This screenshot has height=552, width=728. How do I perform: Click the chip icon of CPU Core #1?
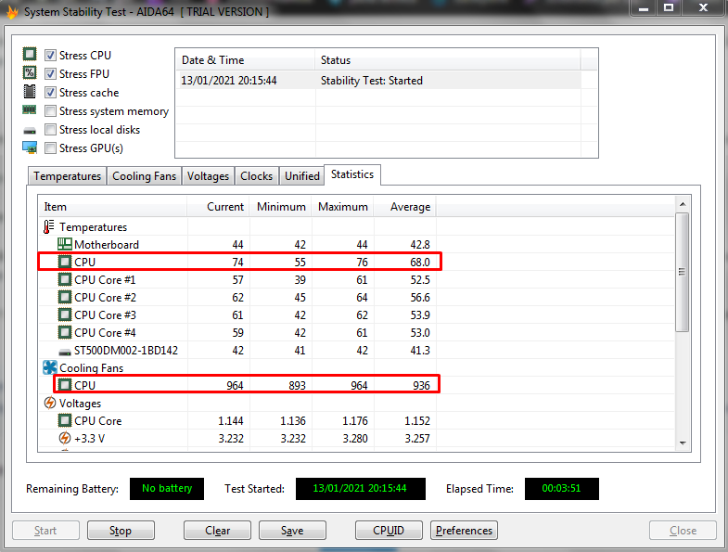point(65,280)
